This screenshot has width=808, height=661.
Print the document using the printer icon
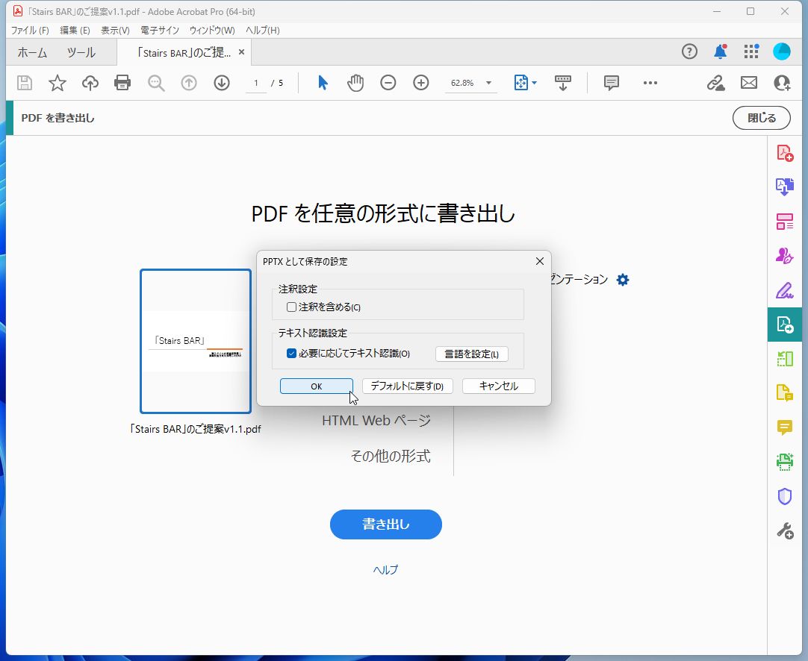(122, 83)
